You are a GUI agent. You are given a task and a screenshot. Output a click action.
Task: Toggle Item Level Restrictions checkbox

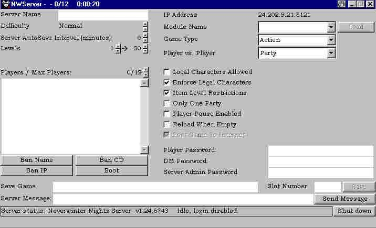tap(167, 93)
